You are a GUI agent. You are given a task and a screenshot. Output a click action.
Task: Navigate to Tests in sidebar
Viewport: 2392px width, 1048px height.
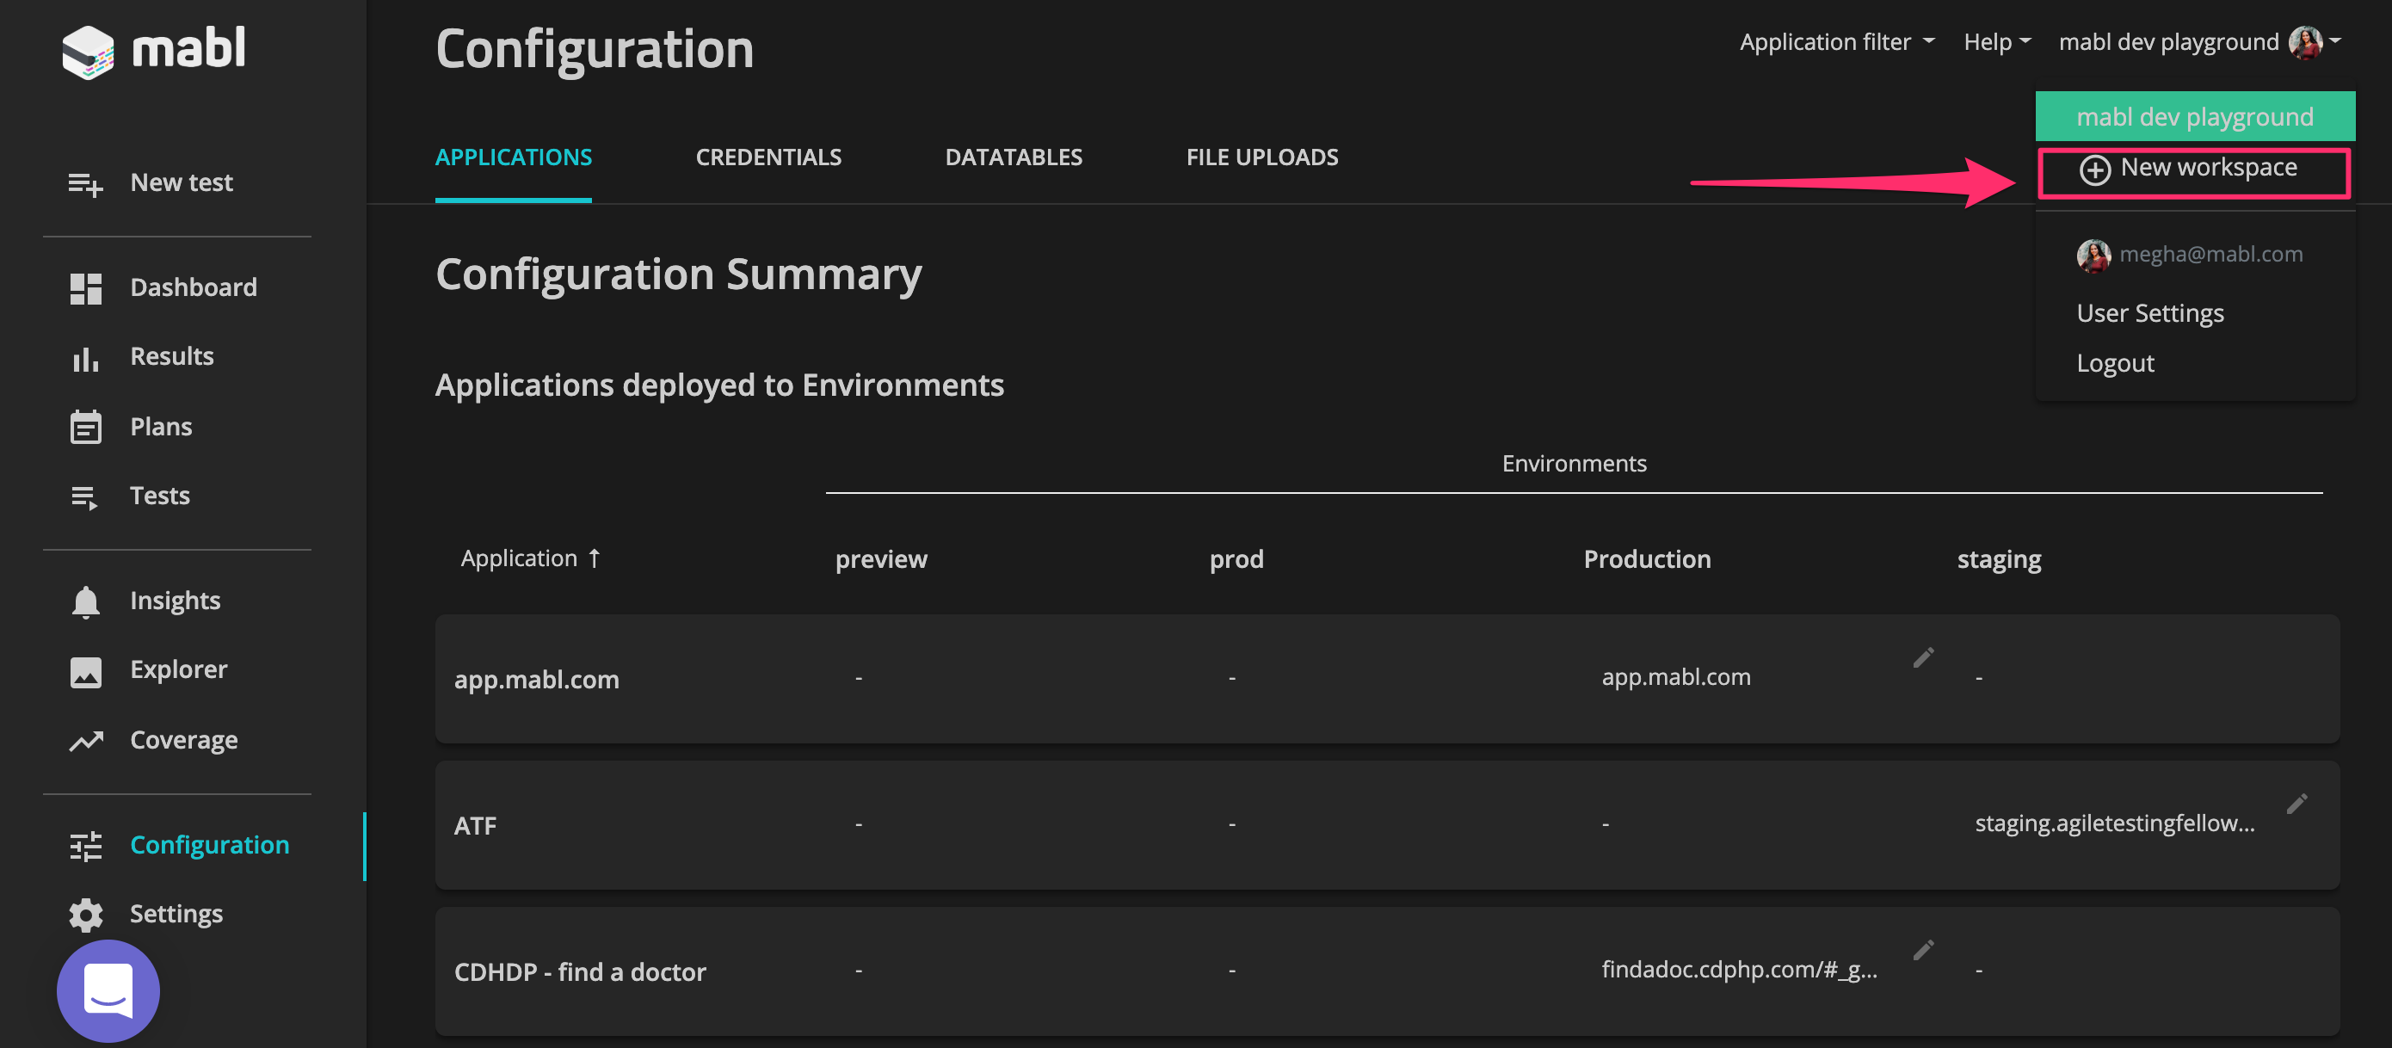pyautogui.click(x=160, y=496)
